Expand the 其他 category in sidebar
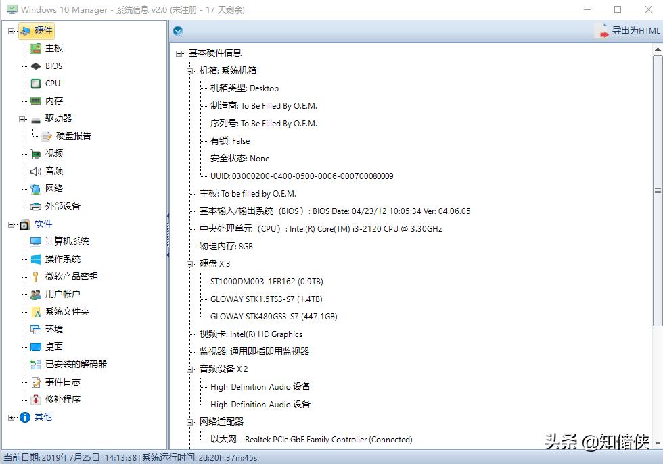 coord(12,417)
